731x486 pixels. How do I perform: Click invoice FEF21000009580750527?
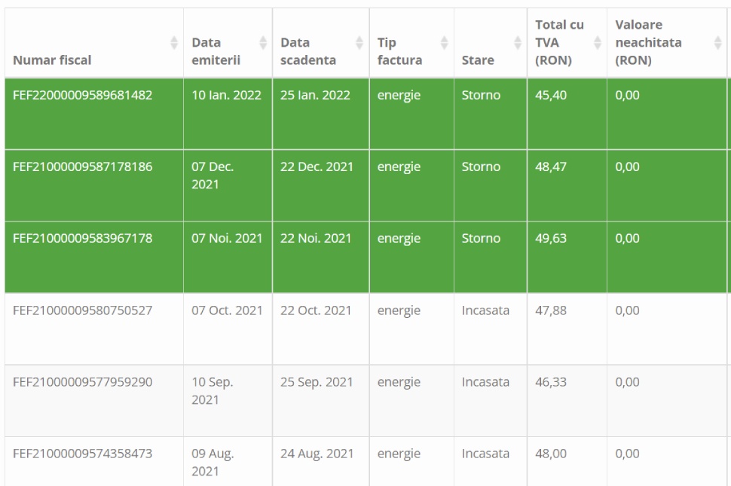click(x=84, y=310)
